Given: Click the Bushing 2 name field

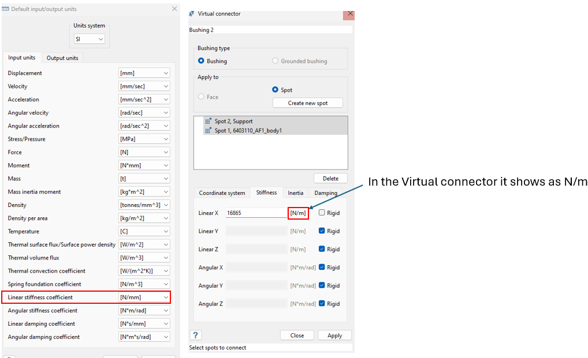Looking at the screenshot, I should click(x=271, y=30).
